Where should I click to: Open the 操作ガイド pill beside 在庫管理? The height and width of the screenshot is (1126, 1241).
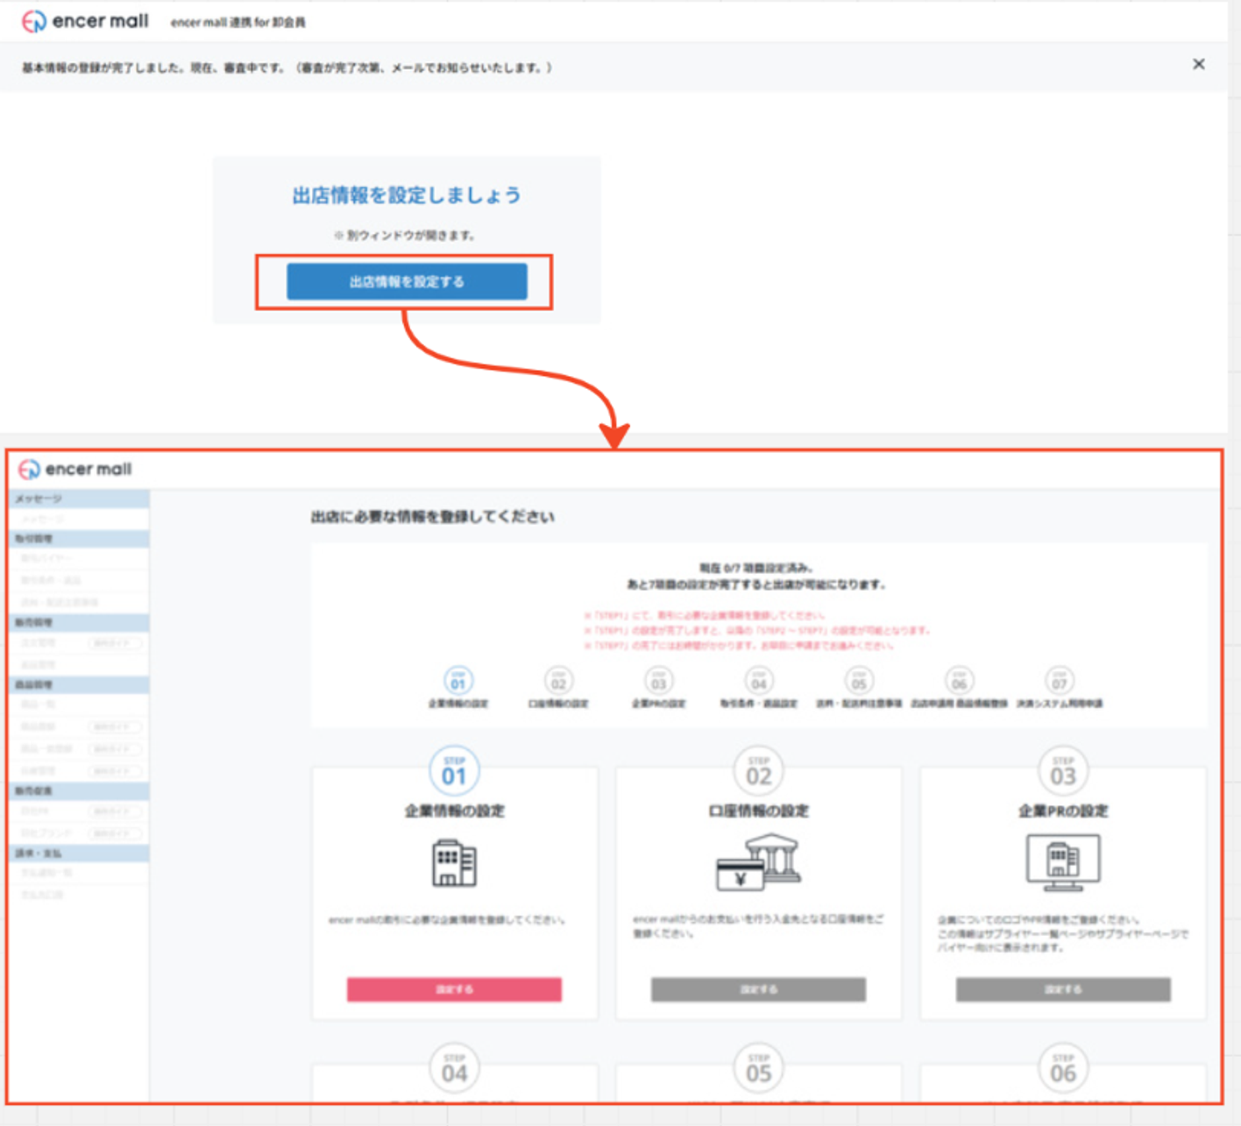coord(115,771)
